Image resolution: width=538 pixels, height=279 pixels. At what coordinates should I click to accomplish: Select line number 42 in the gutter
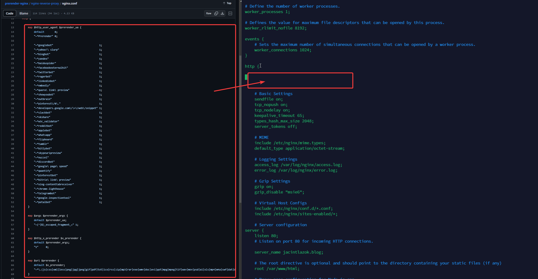click(13, 157)
